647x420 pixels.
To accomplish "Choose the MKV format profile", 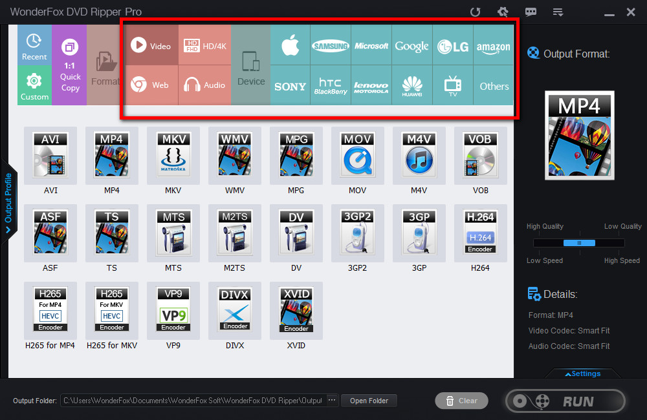I will click(173, 155).
